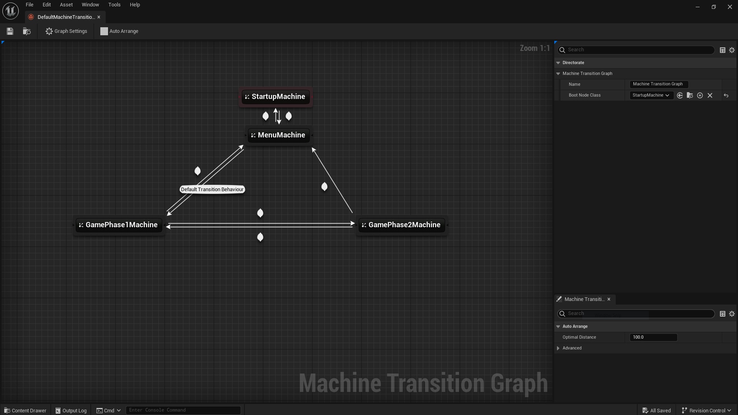Create new Boot Node Class with plus icon
This screenshot has width=738, height=415.
pyautogui.click(x=700, y=95)
